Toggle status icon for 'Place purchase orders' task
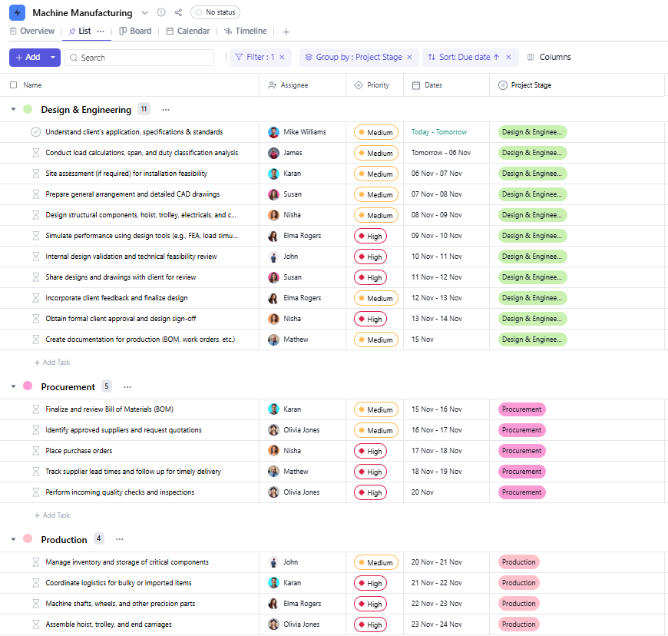This screenshot has height=636, width=668. [x=35, y=451]
